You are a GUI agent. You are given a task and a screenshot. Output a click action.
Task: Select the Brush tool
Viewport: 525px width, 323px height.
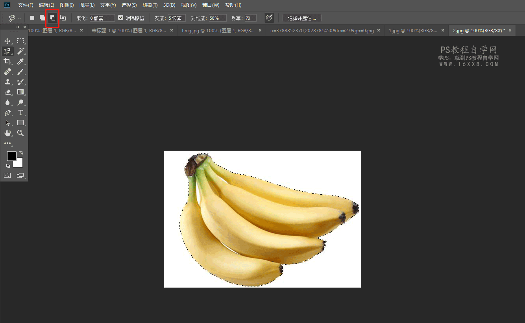click(x=20, y=72)
